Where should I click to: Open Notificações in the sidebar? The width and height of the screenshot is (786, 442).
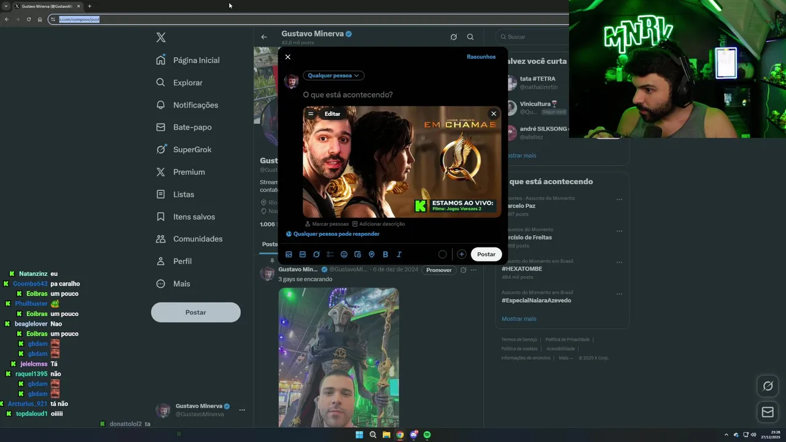[x=187, y=105]
